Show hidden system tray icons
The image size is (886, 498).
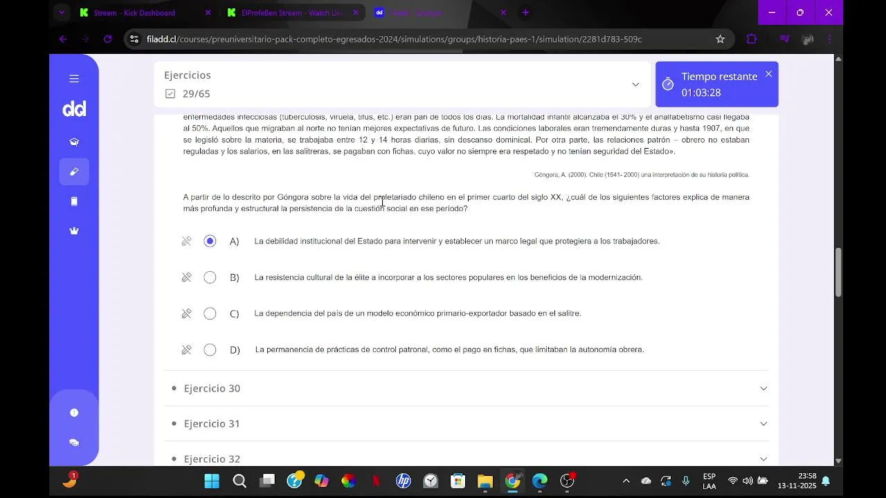tap(626, 481)
